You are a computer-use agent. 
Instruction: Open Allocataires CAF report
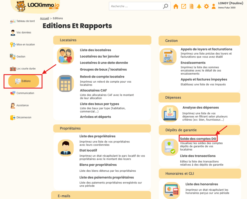pyautogui.click(x=93, y=90)
